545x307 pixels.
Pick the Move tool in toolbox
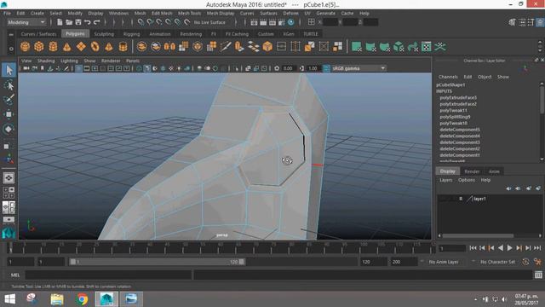9,114
